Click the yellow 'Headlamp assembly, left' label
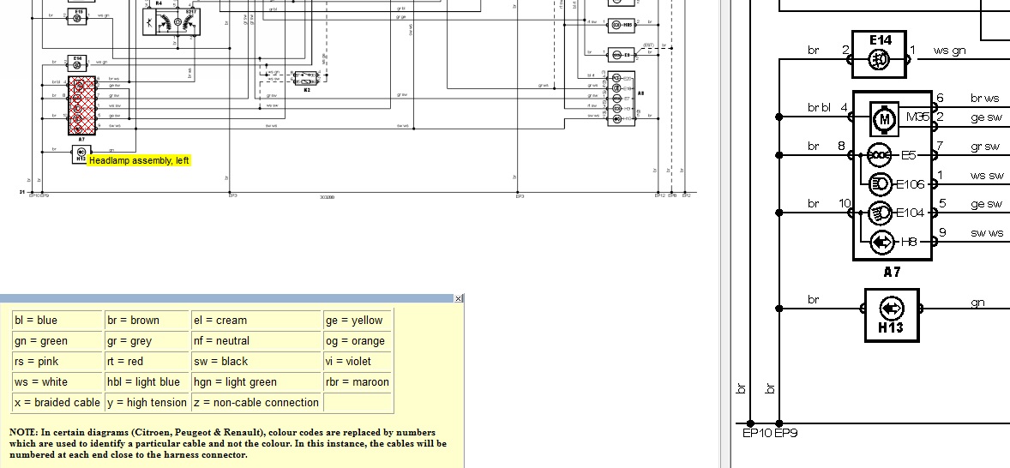 (140, 160)
